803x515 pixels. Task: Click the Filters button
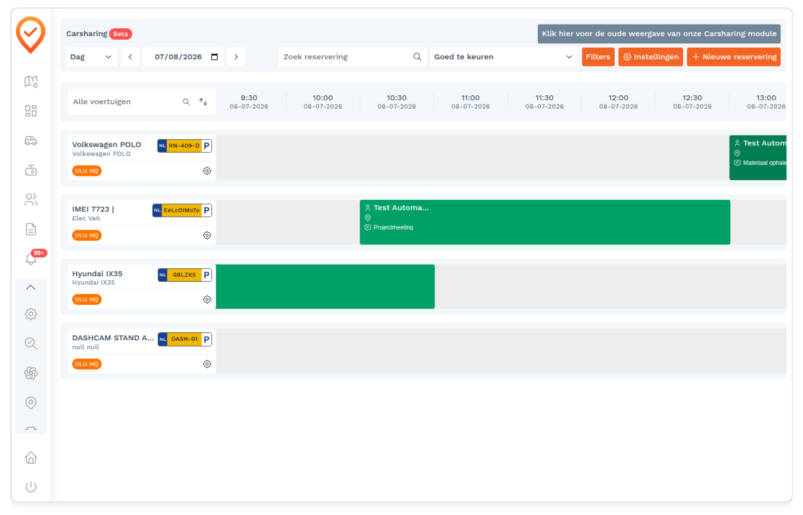click(598, 57)
